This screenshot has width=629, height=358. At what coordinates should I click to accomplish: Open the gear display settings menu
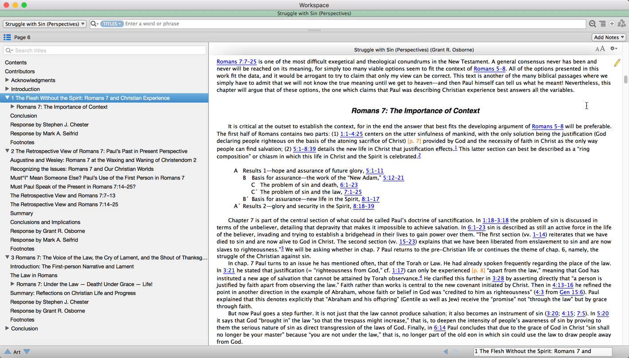coord(613,49)
